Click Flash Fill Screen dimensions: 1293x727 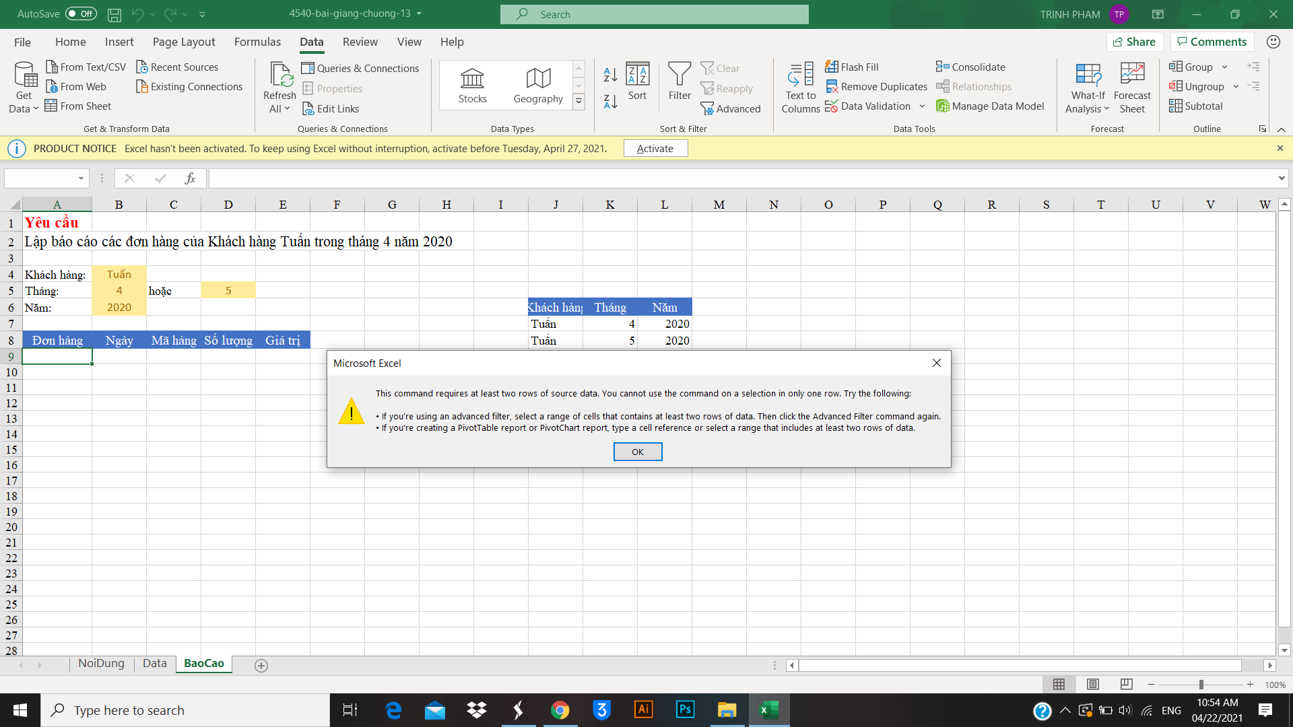click(853, 67)
